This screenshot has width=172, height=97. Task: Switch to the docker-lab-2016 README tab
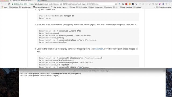click(23, 1)
